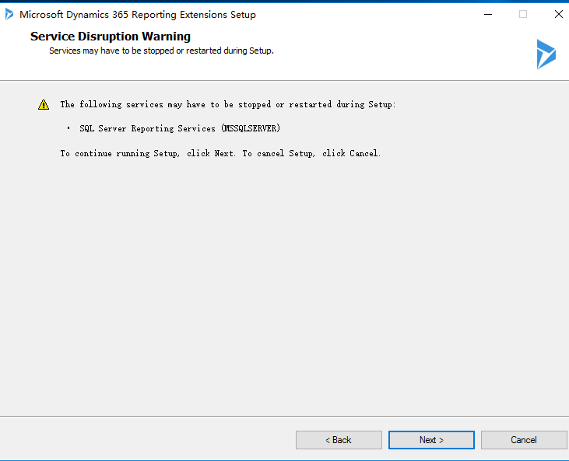Click the Service Disruption Warning heading
The width and height of the screenshot is (569, 461).
coord(111,37)
